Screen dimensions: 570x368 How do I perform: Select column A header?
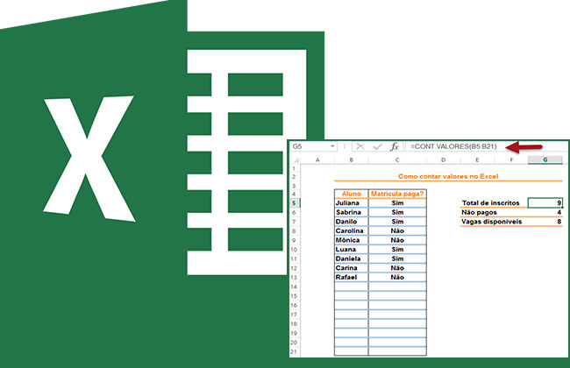tap(317, 159)
